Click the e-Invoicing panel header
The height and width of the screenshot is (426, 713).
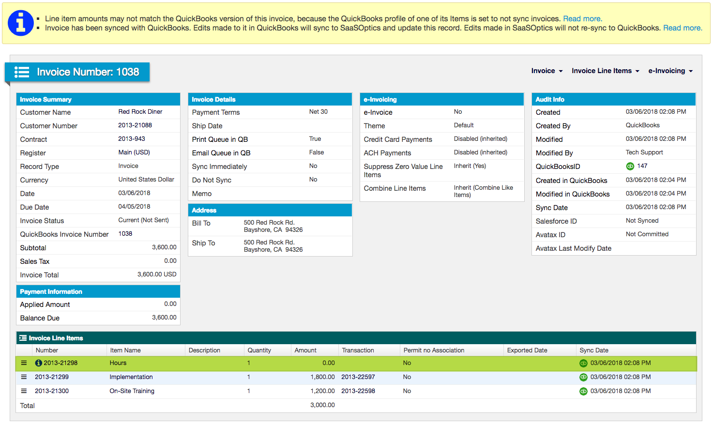coord(442,99)
